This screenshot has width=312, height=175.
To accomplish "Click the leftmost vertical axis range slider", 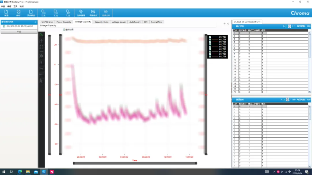I will pos(50,95).
